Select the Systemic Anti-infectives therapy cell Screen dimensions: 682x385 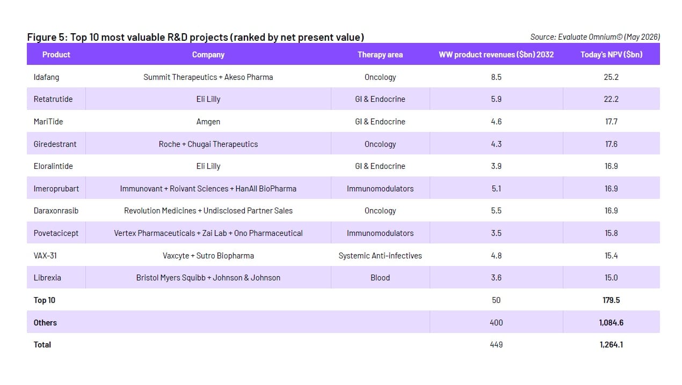point(380,256)
